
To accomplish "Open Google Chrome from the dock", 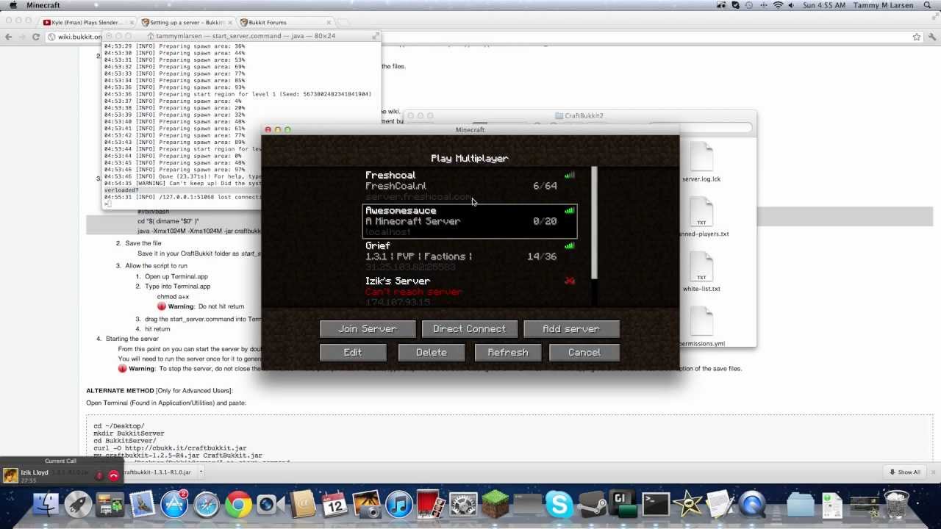I will pyautogui.click(x=238, y=505).
